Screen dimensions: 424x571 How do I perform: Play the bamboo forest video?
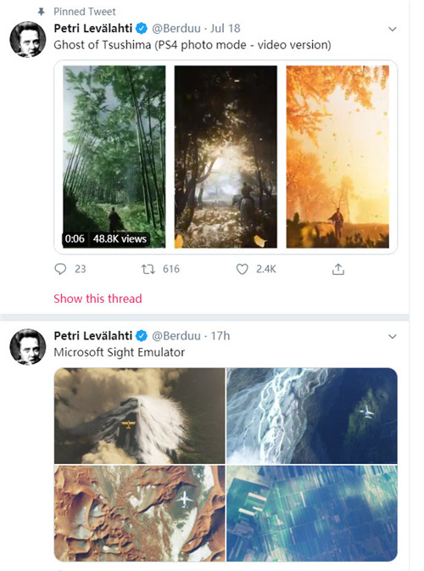114,157
